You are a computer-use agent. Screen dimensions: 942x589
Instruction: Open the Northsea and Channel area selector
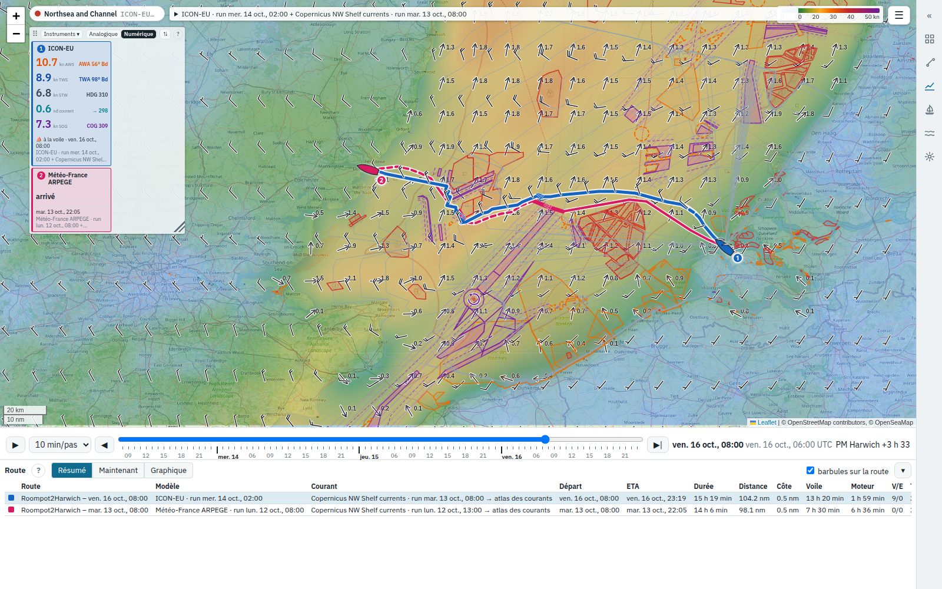[x=98, y=14]
